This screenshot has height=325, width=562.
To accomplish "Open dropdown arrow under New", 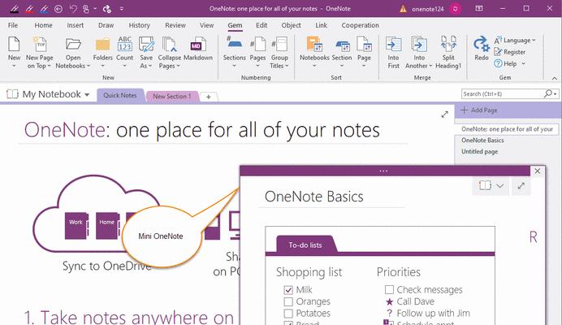I will (x=14, y=66).
